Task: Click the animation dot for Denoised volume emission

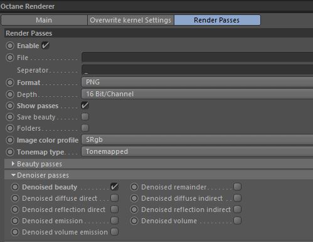Action: pyautogui.click(x=15, y=232)
